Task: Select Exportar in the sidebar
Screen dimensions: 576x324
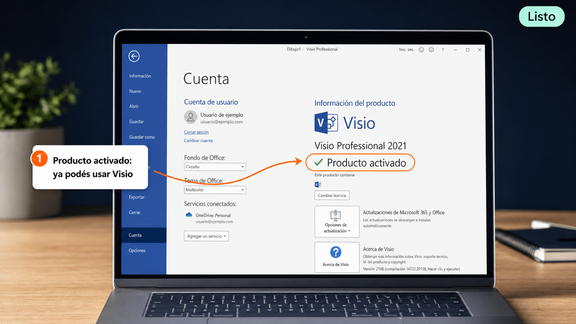Action: click(x=136, y=197)
